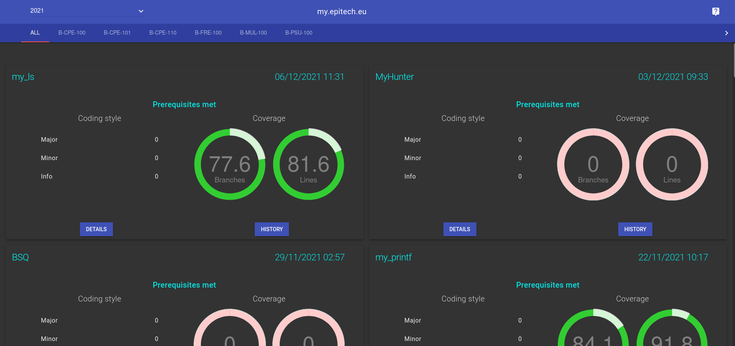Click the help question mark icon

[x=715, y=12]
